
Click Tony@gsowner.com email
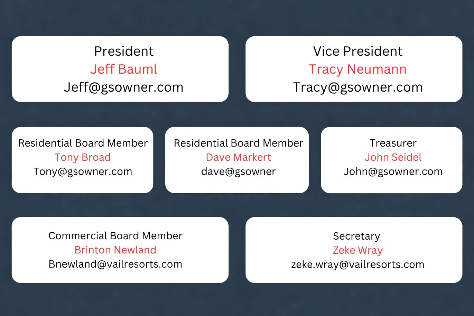click(x=83, y=171)
